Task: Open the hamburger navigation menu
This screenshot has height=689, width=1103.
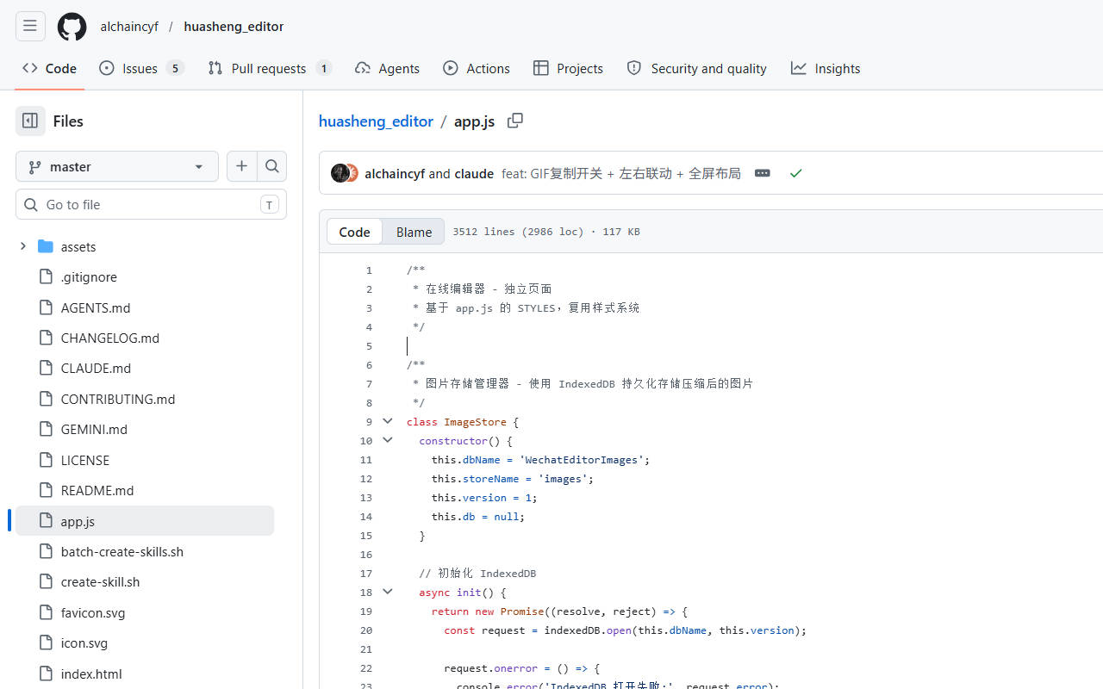Action: point(30,26)
